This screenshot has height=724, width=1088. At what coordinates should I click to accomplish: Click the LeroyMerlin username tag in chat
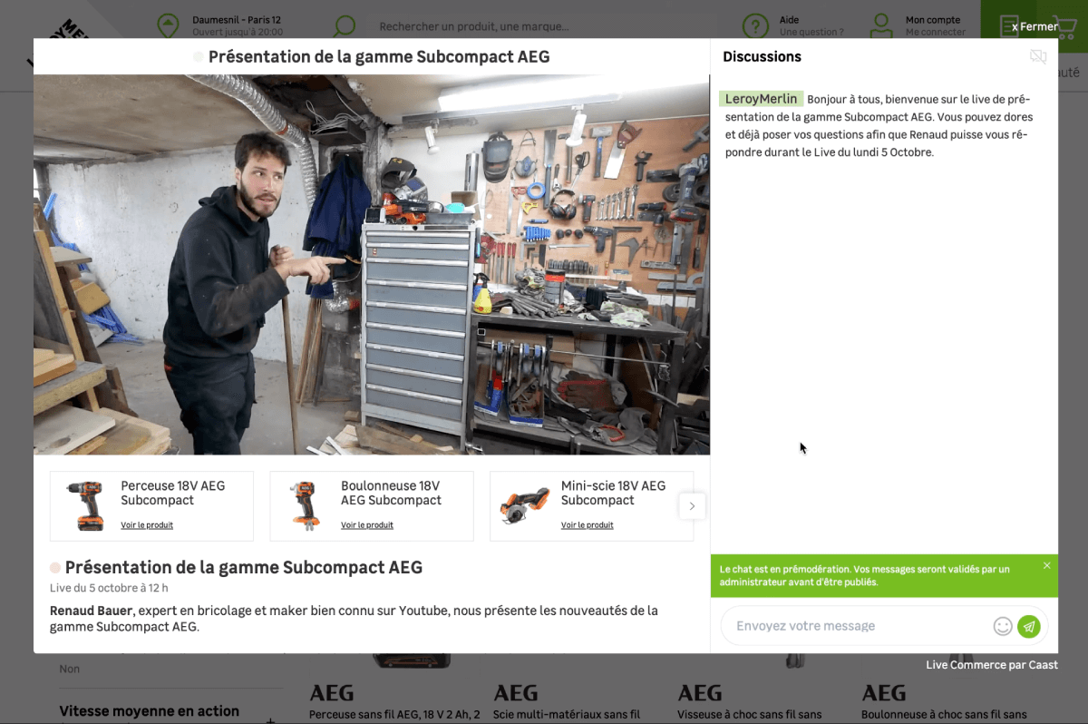click(x=761, y=99)
